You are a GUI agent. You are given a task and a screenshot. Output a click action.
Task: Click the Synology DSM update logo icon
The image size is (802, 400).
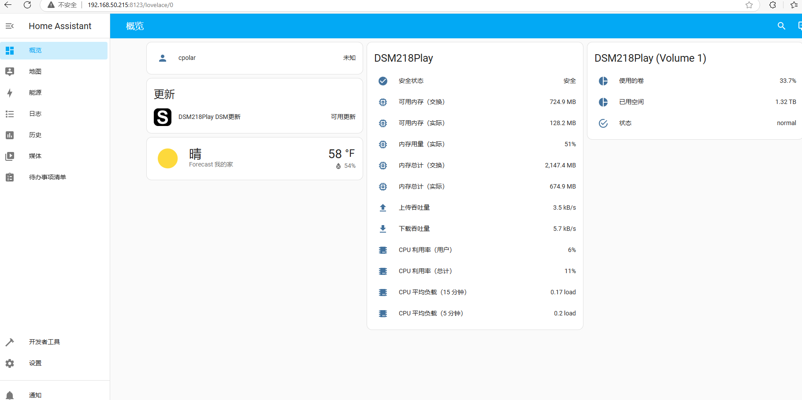point(163,117)
